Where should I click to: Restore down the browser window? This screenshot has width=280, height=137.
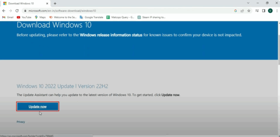[x=267, y=3]
